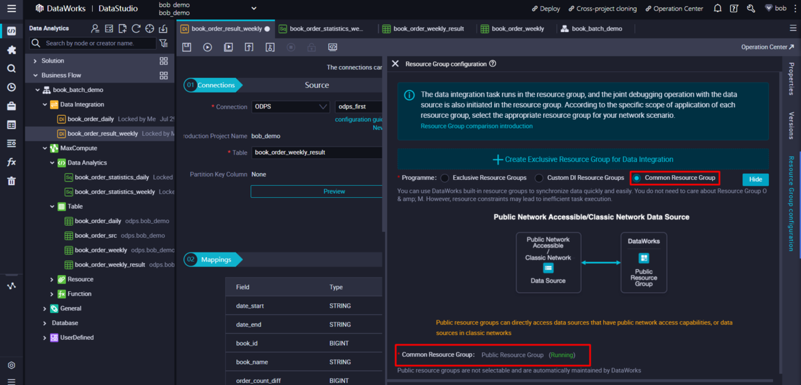Switch to the book_order_weekly tab
The image size is (801, 385).
(x=512, y=29)
